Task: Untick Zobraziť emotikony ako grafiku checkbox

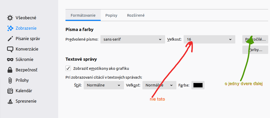Action: coord(68,68)
